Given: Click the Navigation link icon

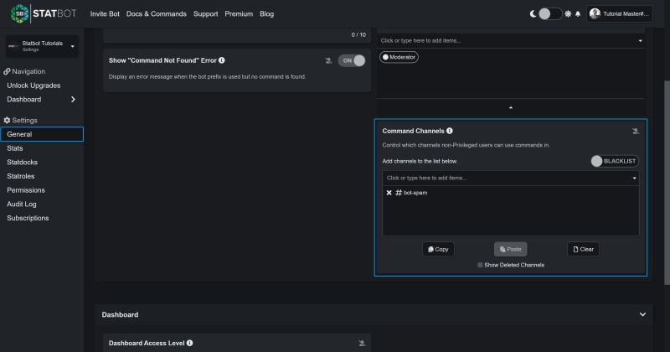Looking at the screenshot, I should point(7,71).
